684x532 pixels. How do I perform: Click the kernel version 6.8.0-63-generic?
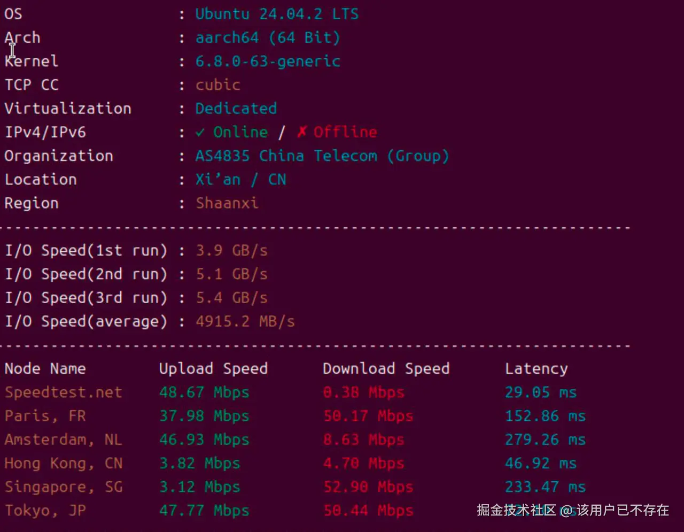[x=267, y=61]
